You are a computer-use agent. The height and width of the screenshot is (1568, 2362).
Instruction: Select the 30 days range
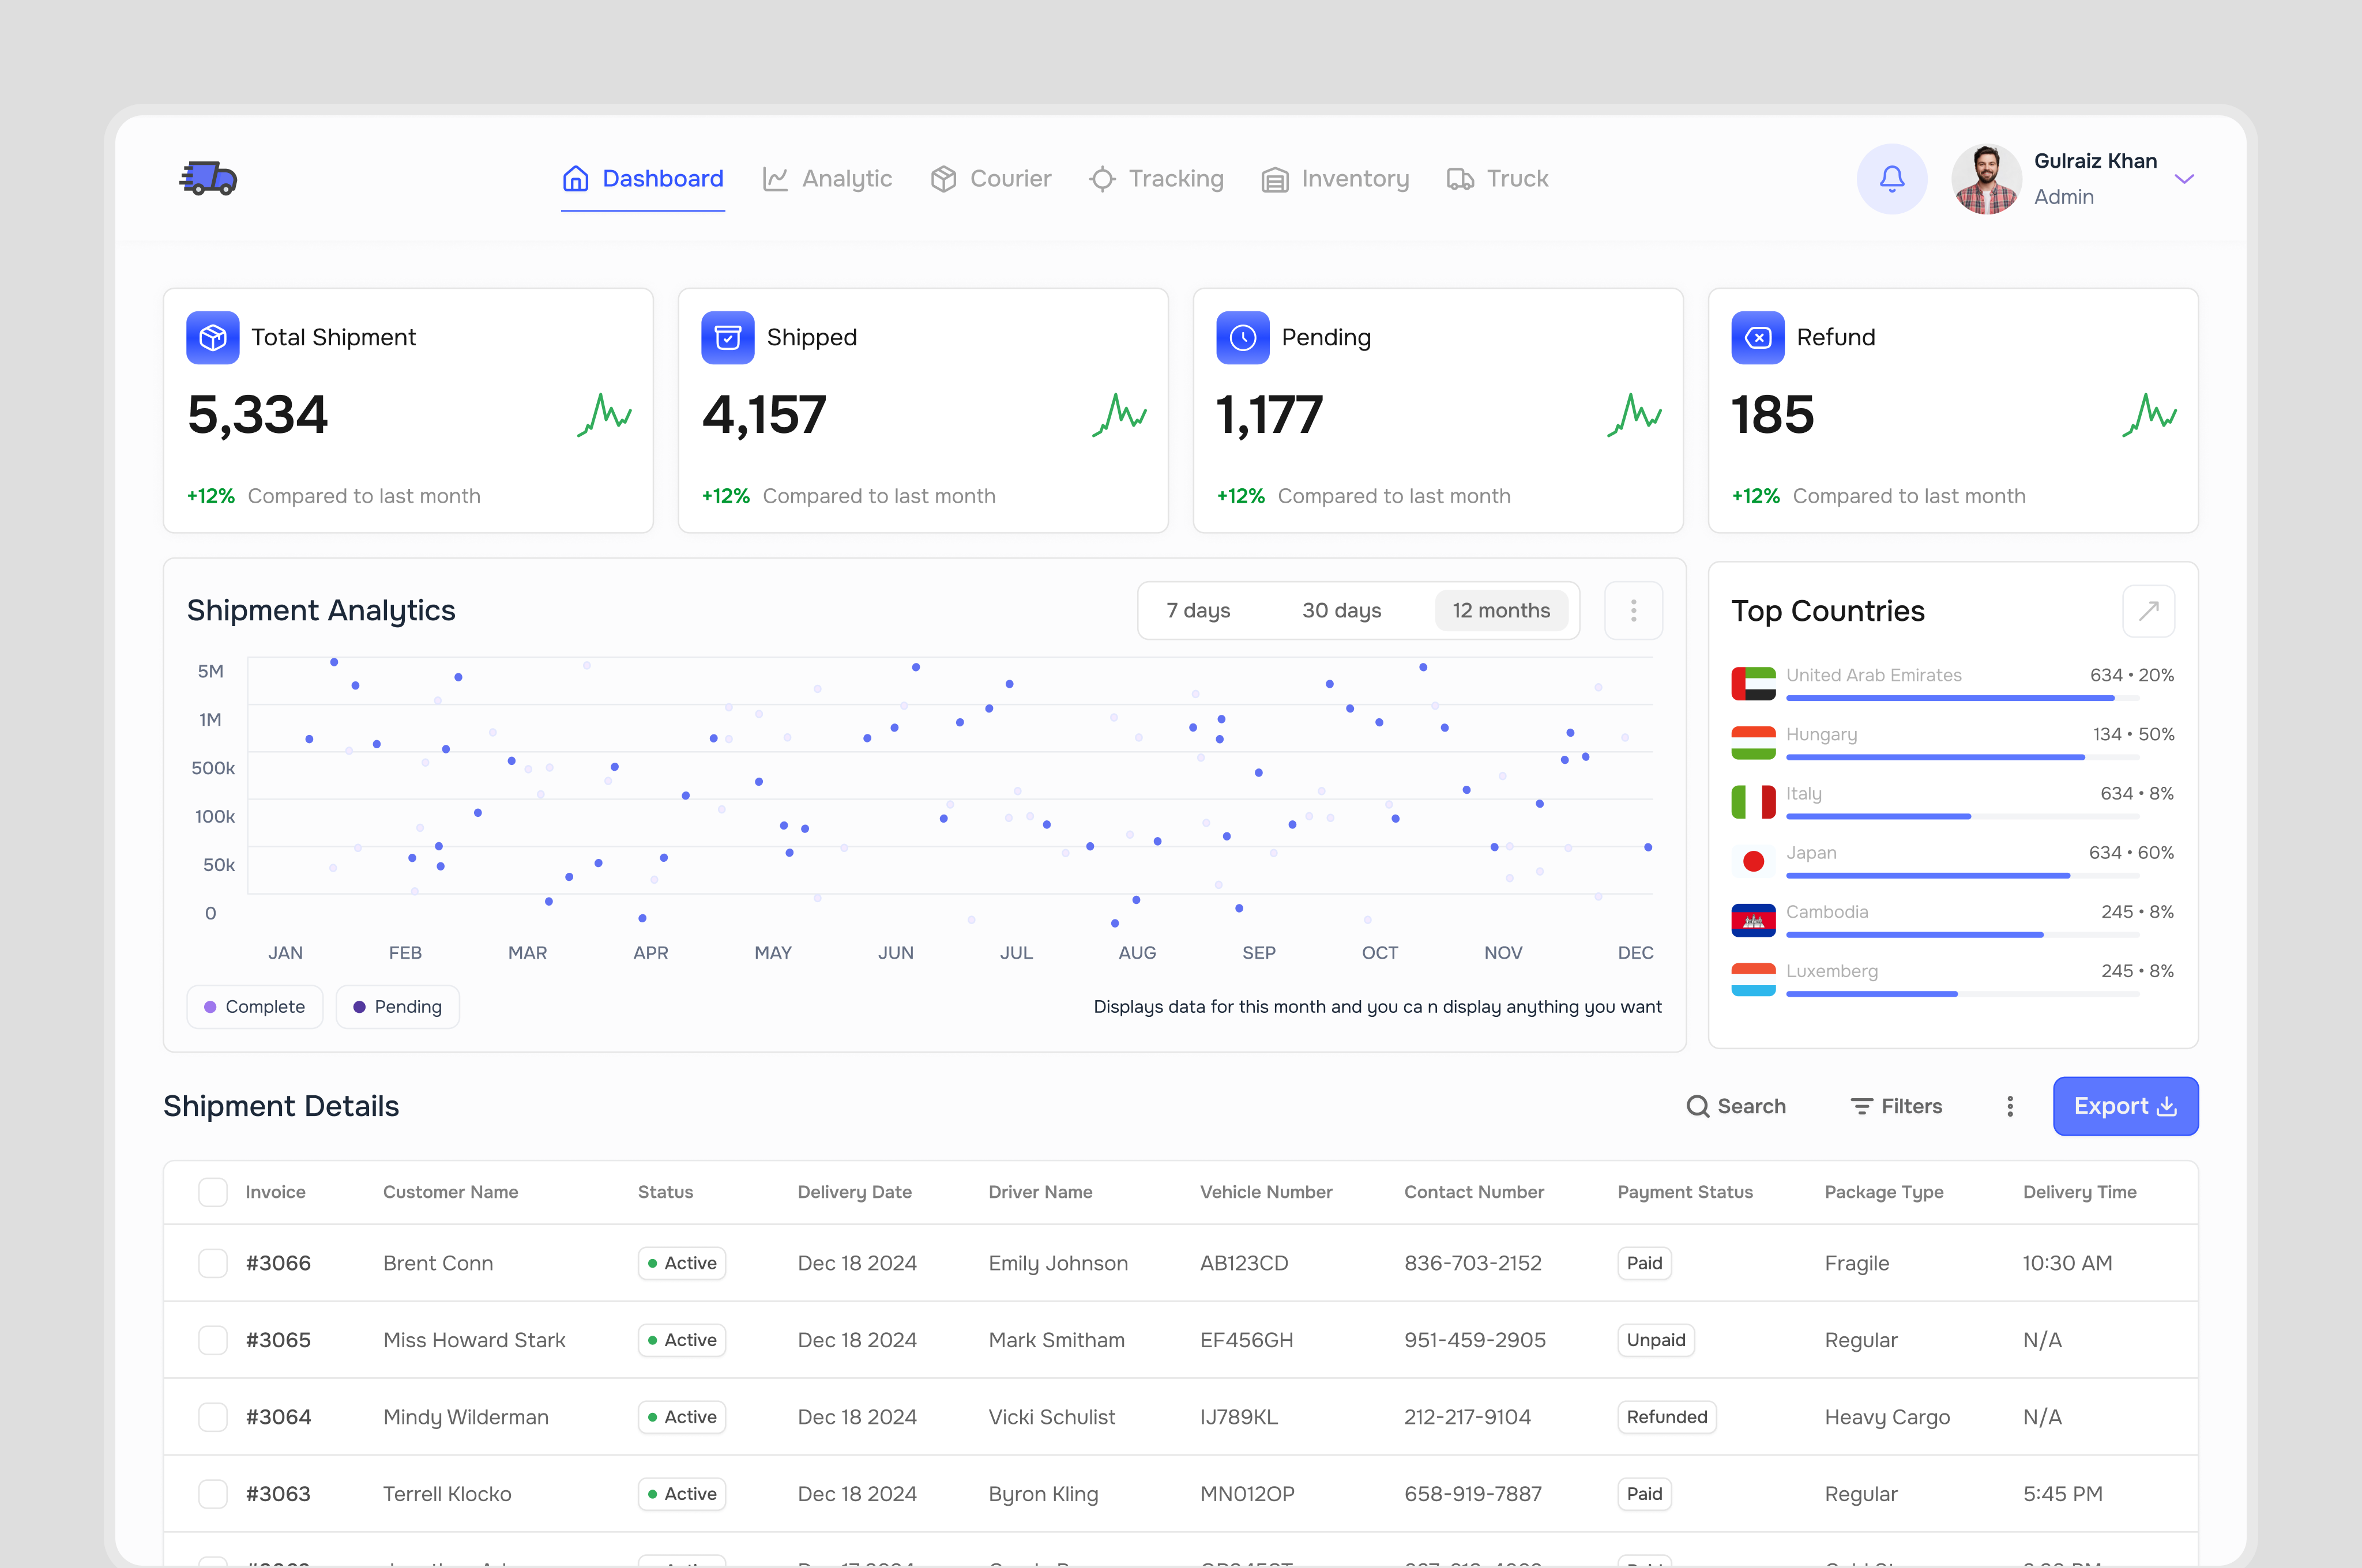tap(1341, 611)
